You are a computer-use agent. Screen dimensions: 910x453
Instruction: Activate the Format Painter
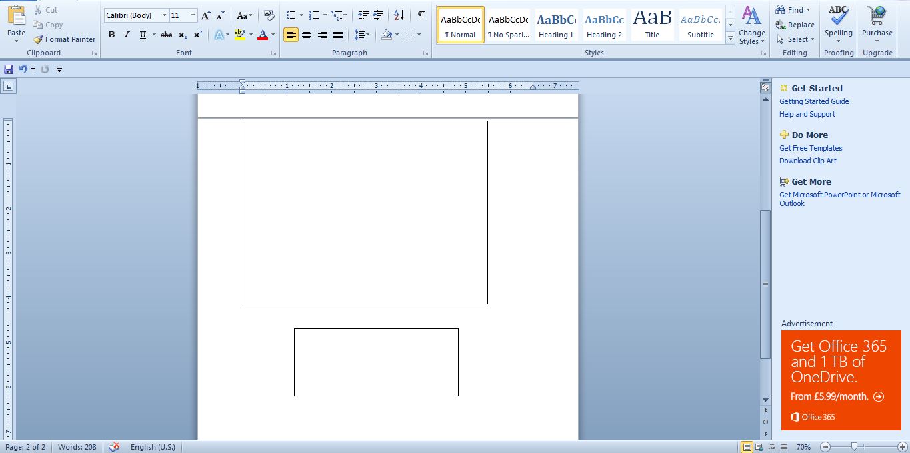[x=64, y=39]
